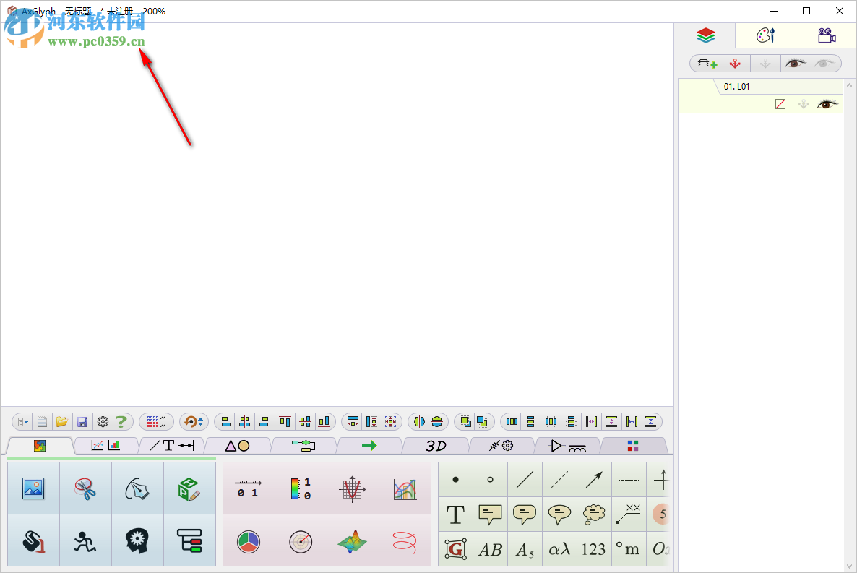Open the charts tool tab
The image size is (857, 573).
click(x=106, y=446)
